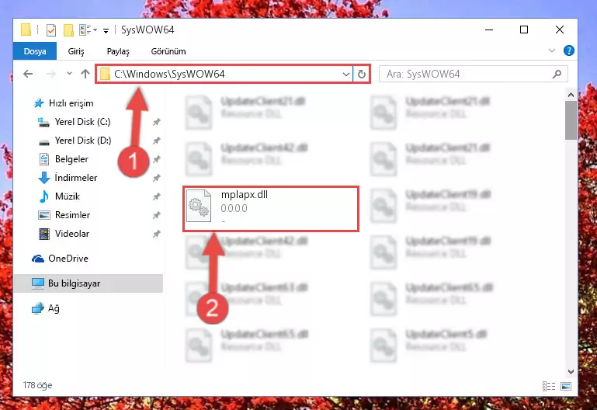This screenshot has height=410, width=597.
Task: Expand the ribbon with the chevron
Action: coord(552,50)
